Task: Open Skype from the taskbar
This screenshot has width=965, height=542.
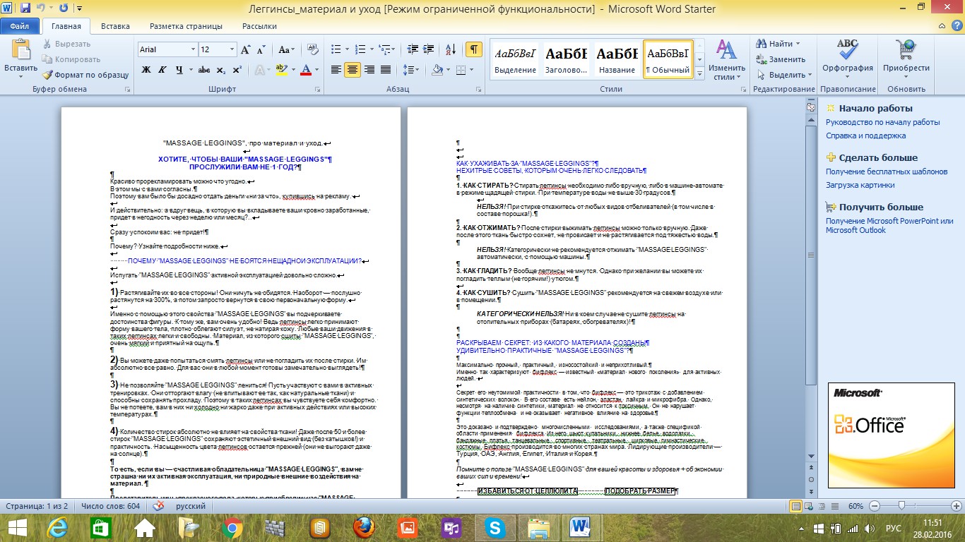Action: coord(495,527)
